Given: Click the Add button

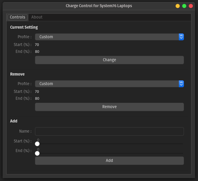Looking at the screenshot, I should (109, 161).
